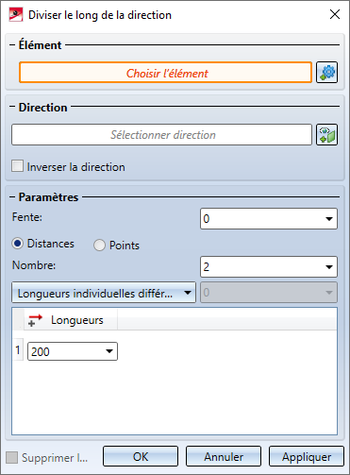Enable Inverser la direction checkbox

point(17,166)
